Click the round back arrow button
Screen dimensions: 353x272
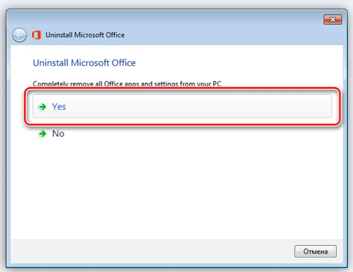point(19,35)
